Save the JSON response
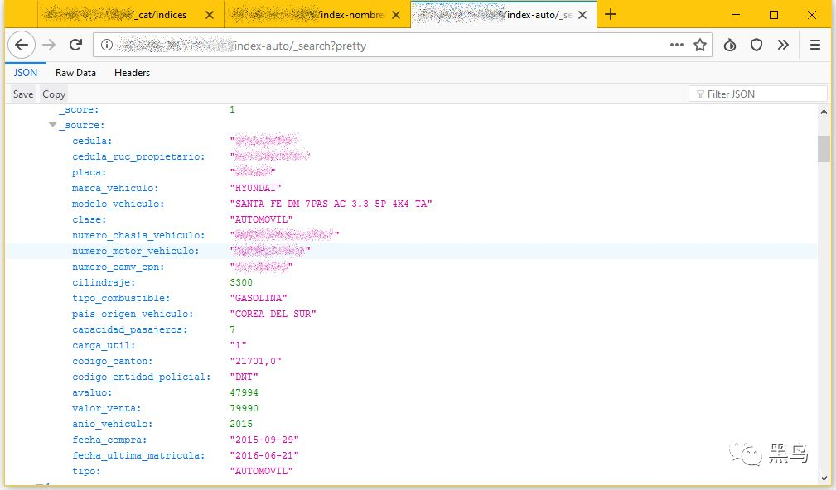This screenshot has height=490, width=836. [x=23, y=94]
